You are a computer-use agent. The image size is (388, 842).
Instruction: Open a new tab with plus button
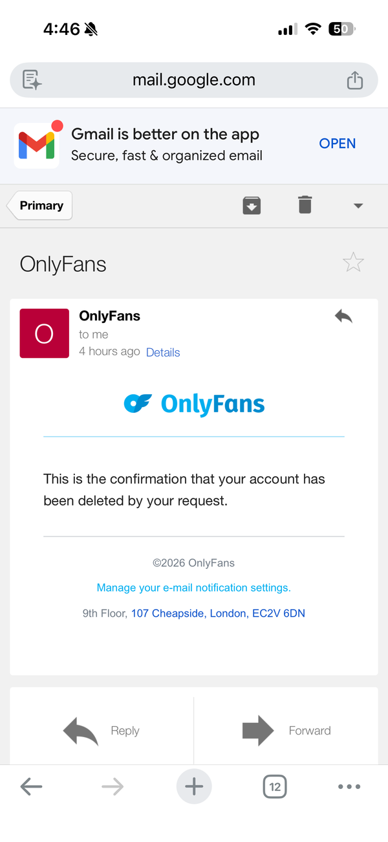(194, 787)
